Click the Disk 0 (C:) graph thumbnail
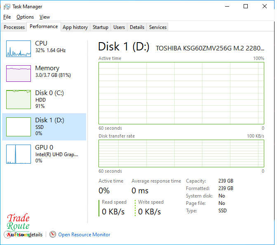 [19, 99]
